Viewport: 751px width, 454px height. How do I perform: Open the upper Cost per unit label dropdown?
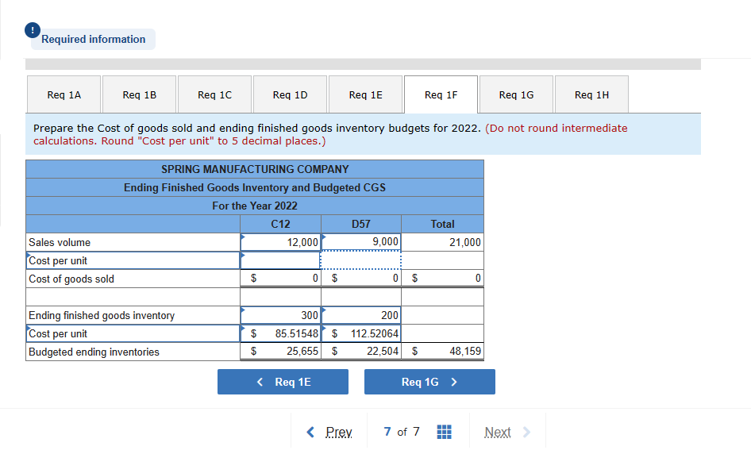[133, 260]
